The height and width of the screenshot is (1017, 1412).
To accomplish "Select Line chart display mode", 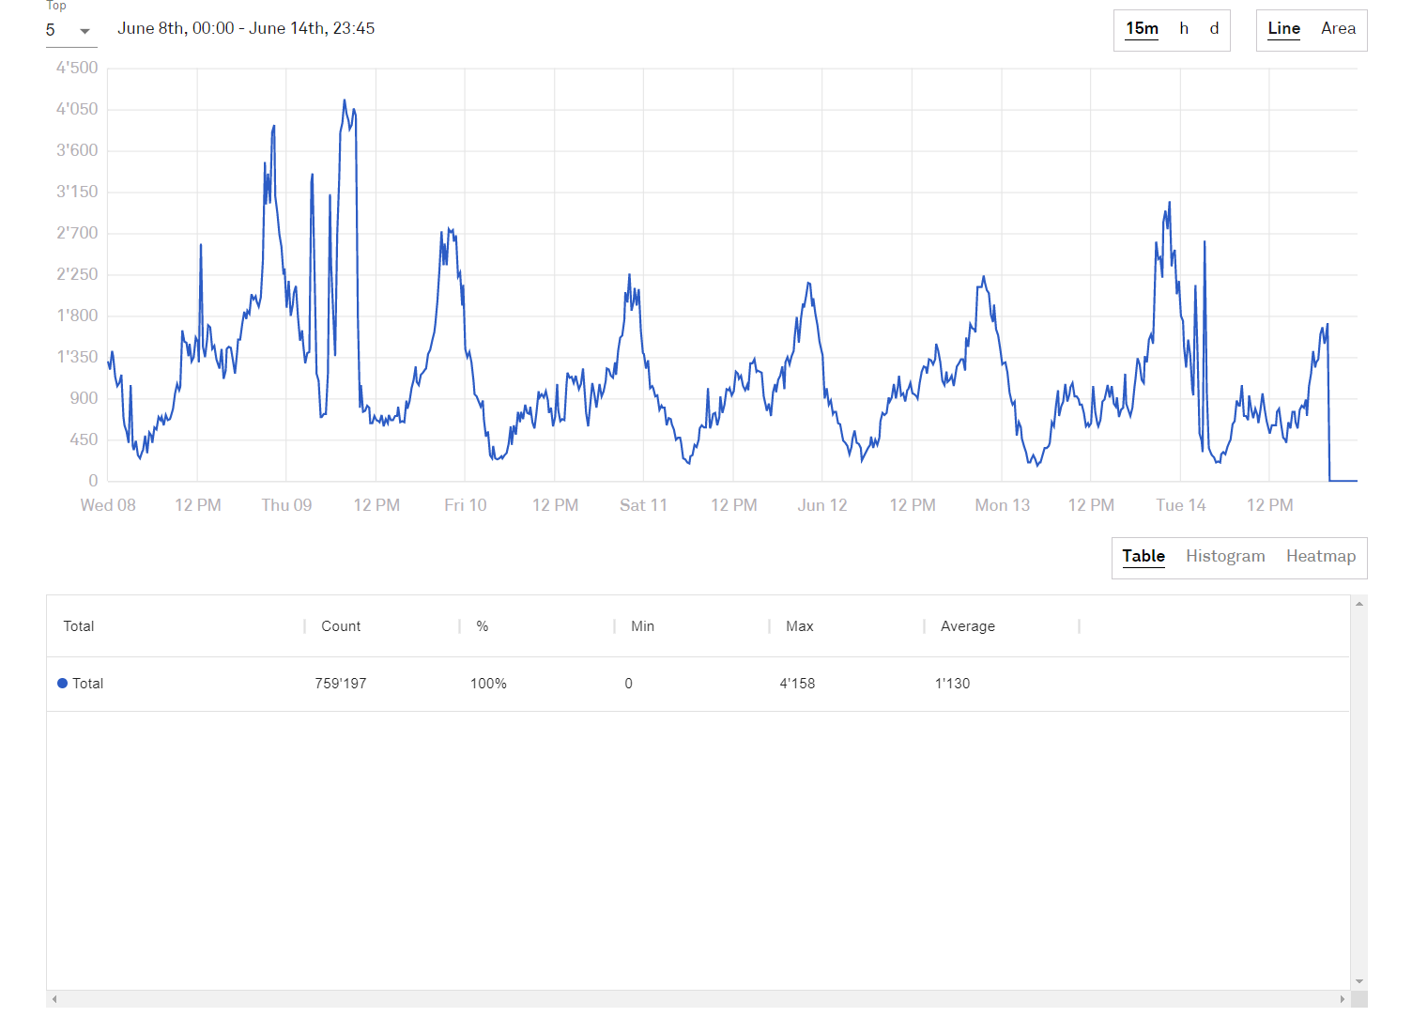I will (1283, 29).
